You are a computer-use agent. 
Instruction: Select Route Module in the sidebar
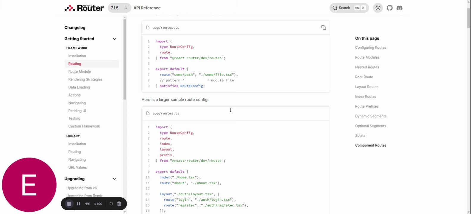79,72
